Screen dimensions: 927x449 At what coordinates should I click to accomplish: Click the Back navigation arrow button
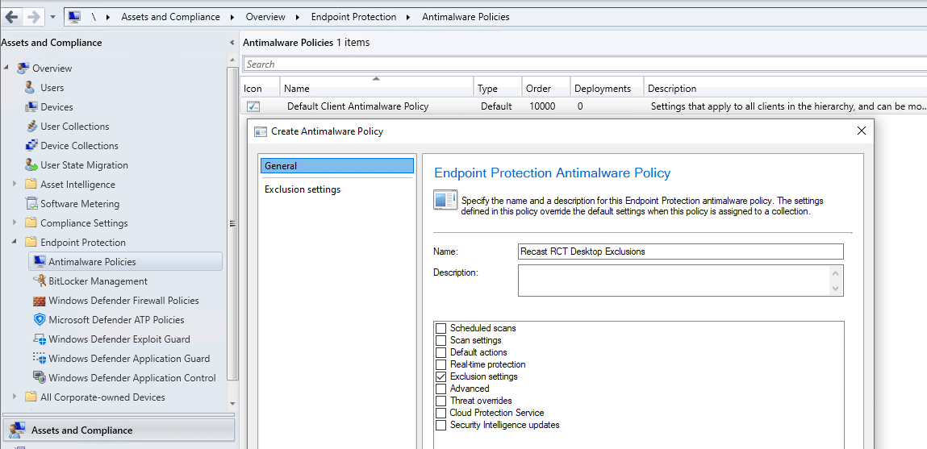[x=12, y=16]
